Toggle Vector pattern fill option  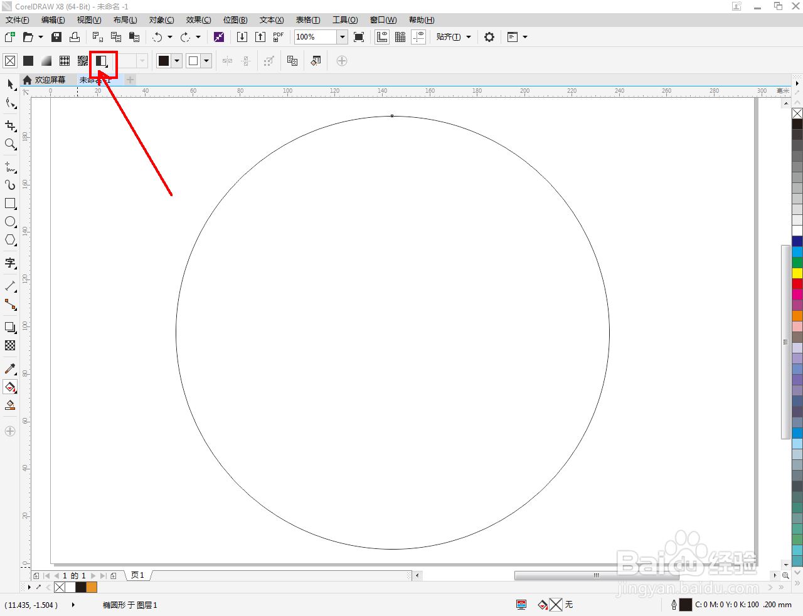[65, 61]
